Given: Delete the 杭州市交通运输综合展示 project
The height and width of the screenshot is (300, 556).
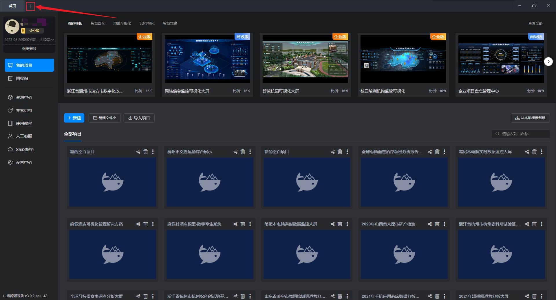Looking at the screenshot, I should 243,152.
